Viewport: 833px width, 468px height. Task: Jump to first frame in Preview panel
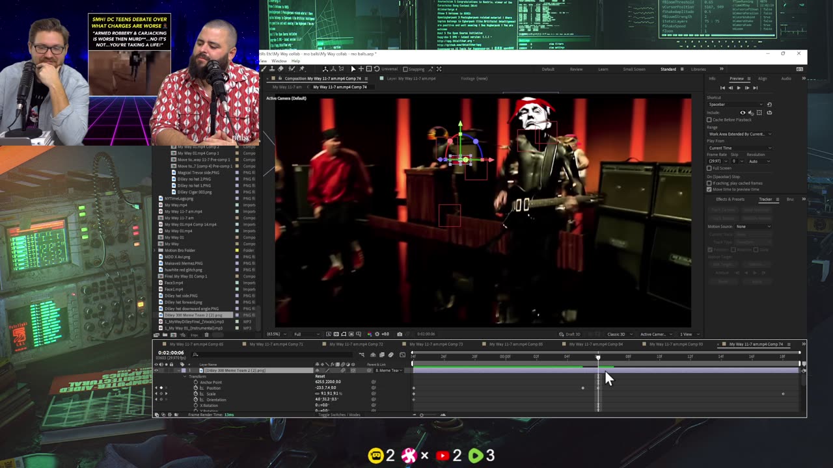tap(722, 88)
